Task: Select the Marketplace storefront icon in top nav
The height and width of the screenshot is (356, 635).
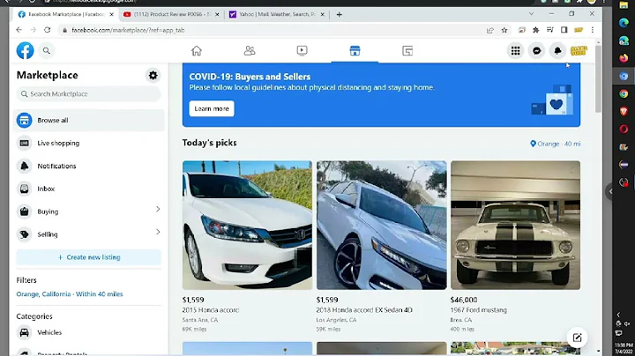Action: tap(355, 50)
